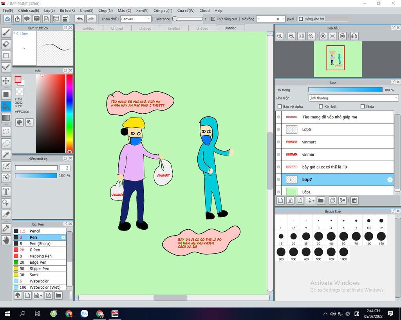Open the Công cụ(T) menu
The height and width of the screenshot is (320, 401).
click(x=163, y=11)
